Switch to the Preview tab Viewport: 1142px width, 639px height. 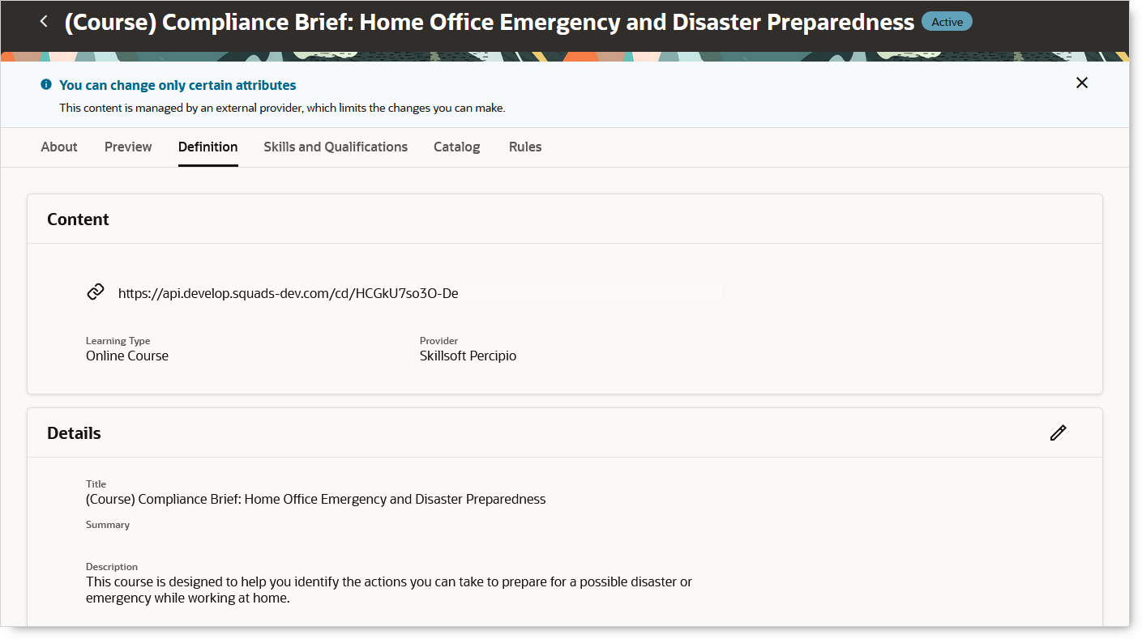coord(128,147)
